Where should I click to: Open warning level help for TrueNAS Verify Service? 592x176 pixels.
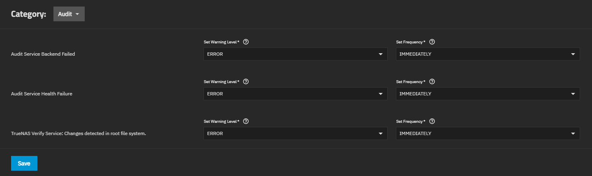246,121
